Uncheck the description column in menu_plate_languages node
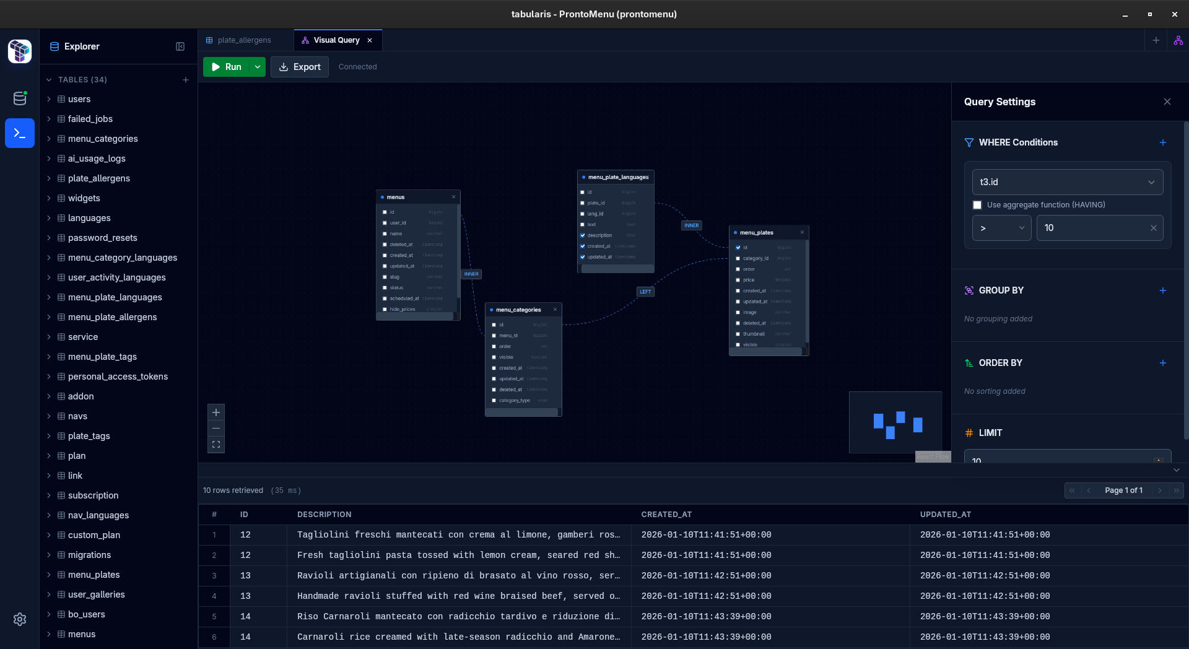 coord(582,235)
